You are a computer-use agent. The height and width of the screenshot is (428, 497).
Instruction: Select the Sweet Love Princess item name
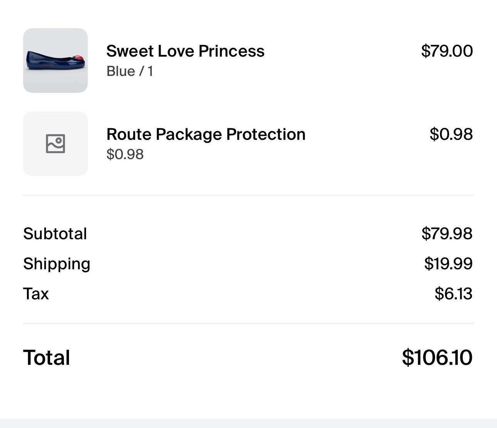pyautogui.click(x=185, y=51)
